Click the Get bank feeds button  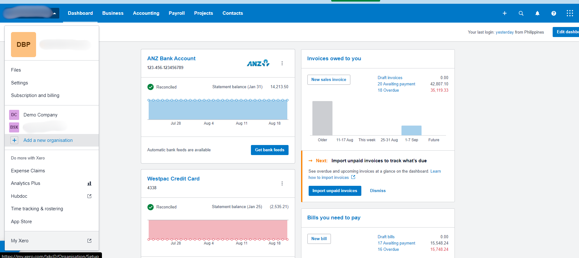coord(270,150)
